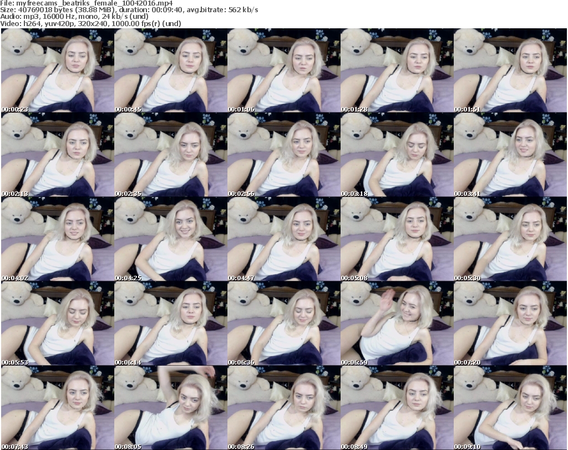Click the thumbnail marked 00:04:02
Viewport: 568px width, 450px height.
pyautogui.click(x=57, y=240)
